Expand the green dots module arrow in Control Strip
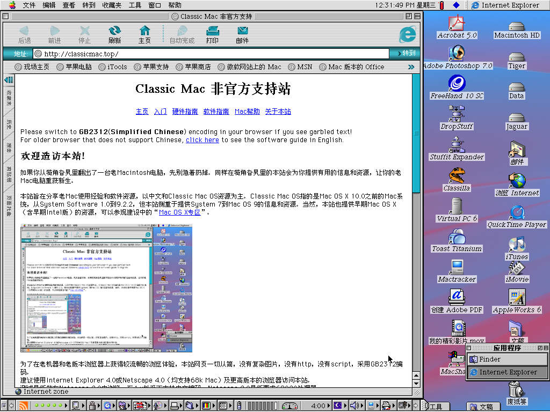This screenshot has width=550, height=412. [66, 406]
